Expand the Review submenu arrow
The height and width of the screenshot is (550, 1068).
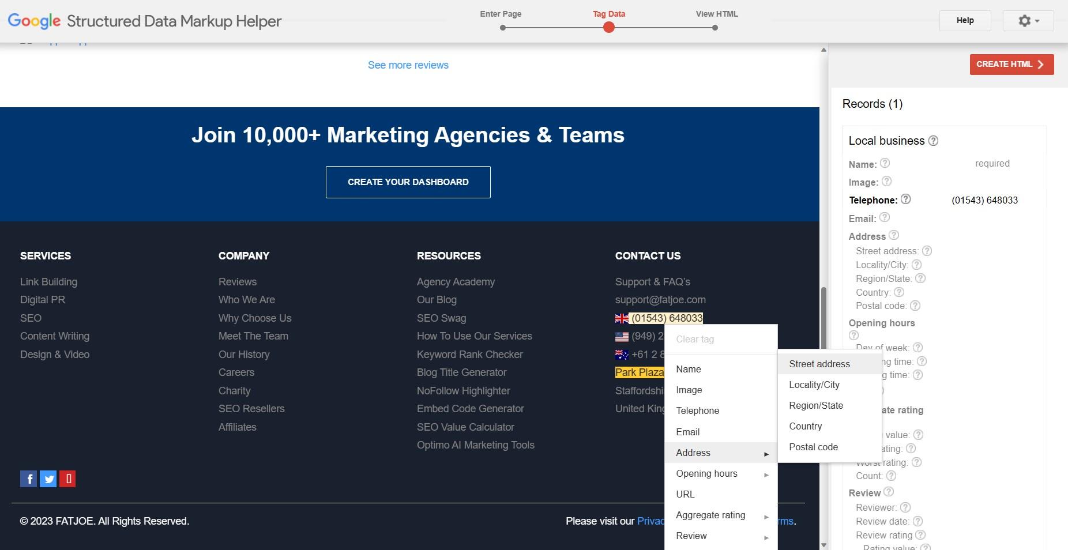pyautogui.click(x=766, y=536)
